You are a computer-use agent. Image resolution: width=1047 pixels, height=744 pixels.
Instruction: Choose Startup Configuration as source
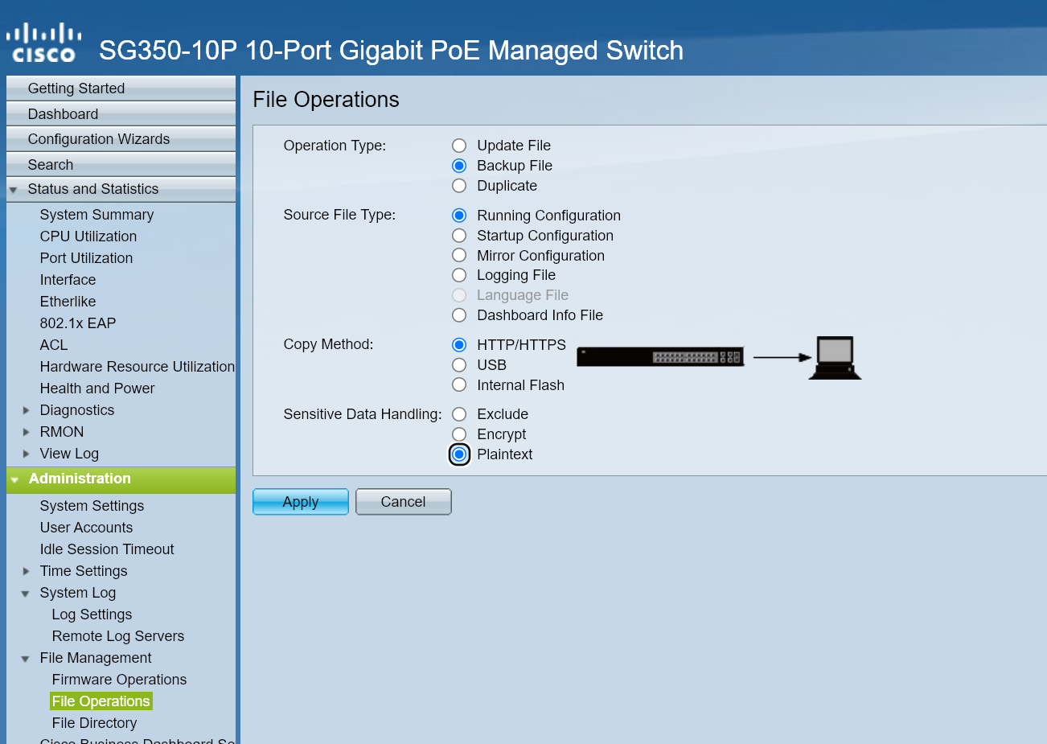pos(459,236)
